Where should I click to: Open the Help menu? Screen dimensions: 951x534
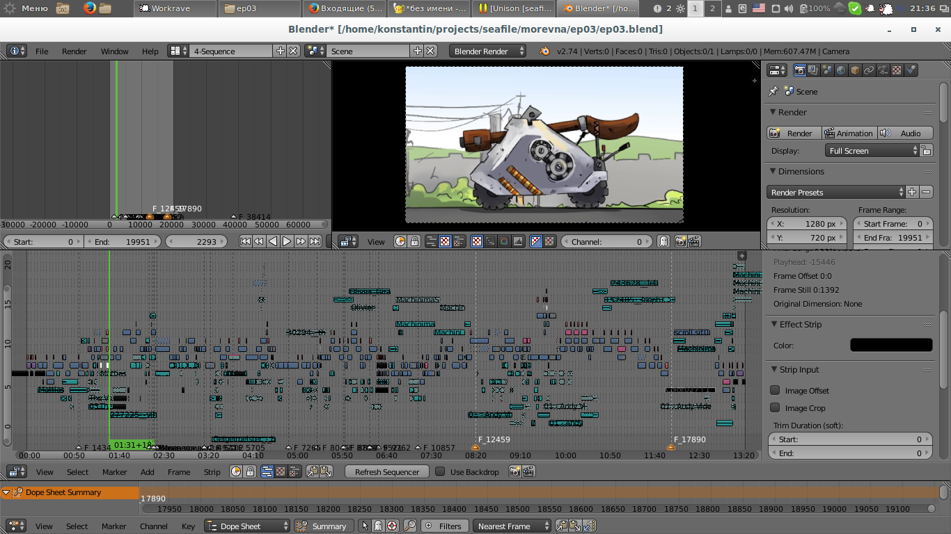point(150,51)
